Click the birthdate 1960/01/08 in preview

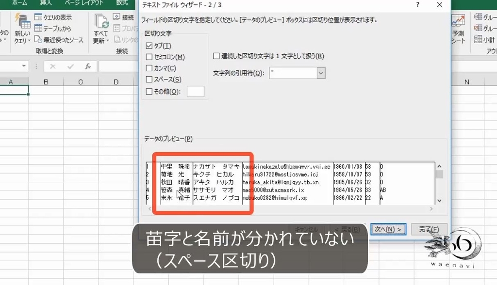(x=348, y=167)
